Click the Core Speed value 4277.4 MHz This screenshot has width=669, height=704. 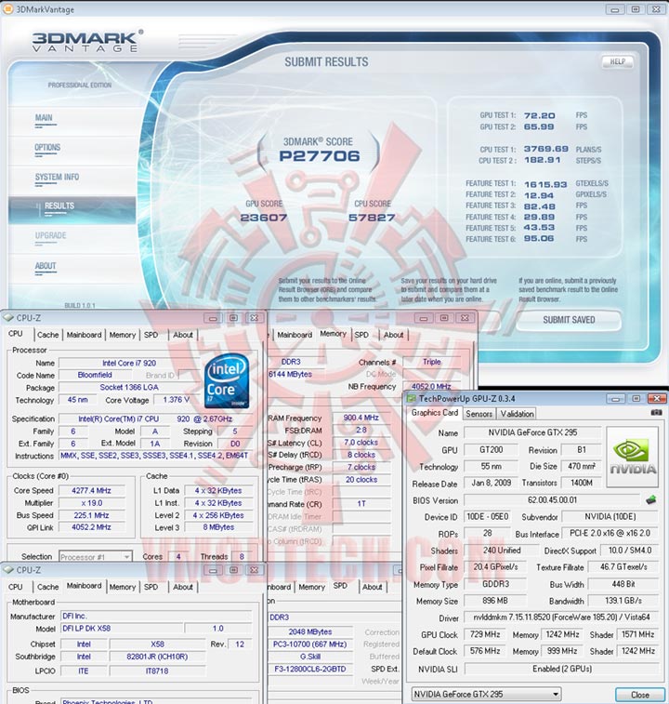(92, 491)
